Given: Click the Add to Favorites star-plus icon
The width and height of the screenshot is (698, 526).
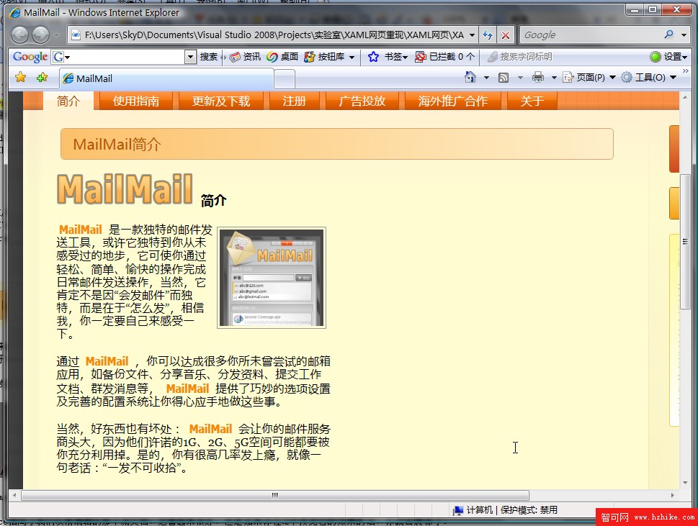Looking at the screenshot, I should [42, 78].
